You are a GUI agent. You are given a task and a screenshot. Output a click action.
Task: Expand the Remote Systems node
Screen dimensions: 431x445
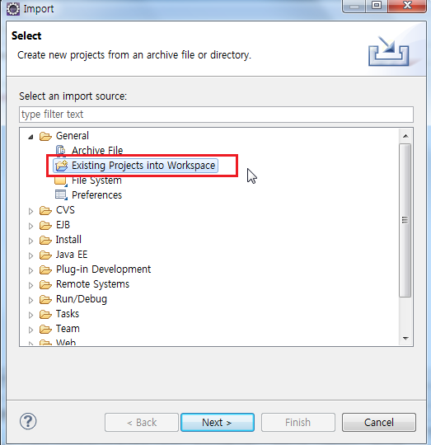pyautogui.click(x=30, y=285)
